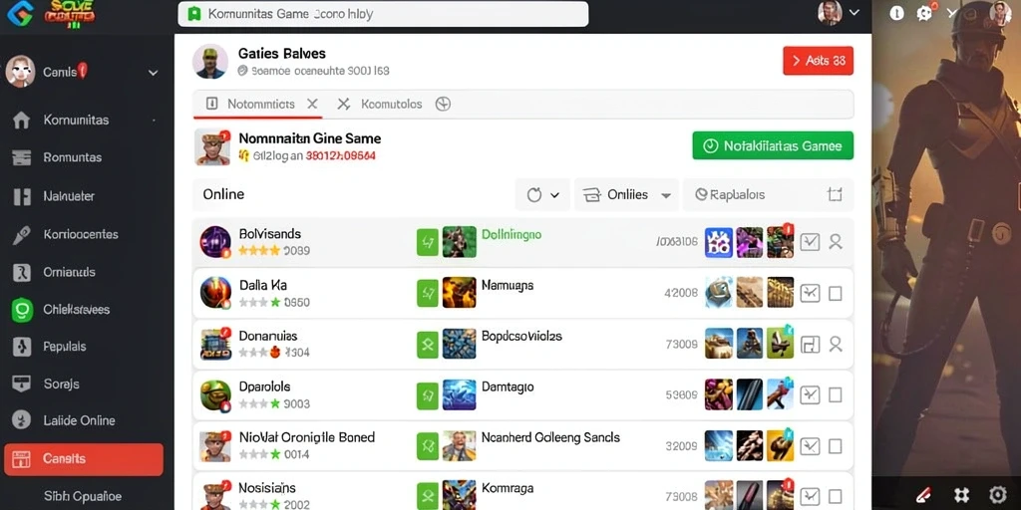Viewport: 1021px width, 510px height.
Task: Toggle the empty checkbox in Dalla Ka row
Action: (x=836, y=294)
